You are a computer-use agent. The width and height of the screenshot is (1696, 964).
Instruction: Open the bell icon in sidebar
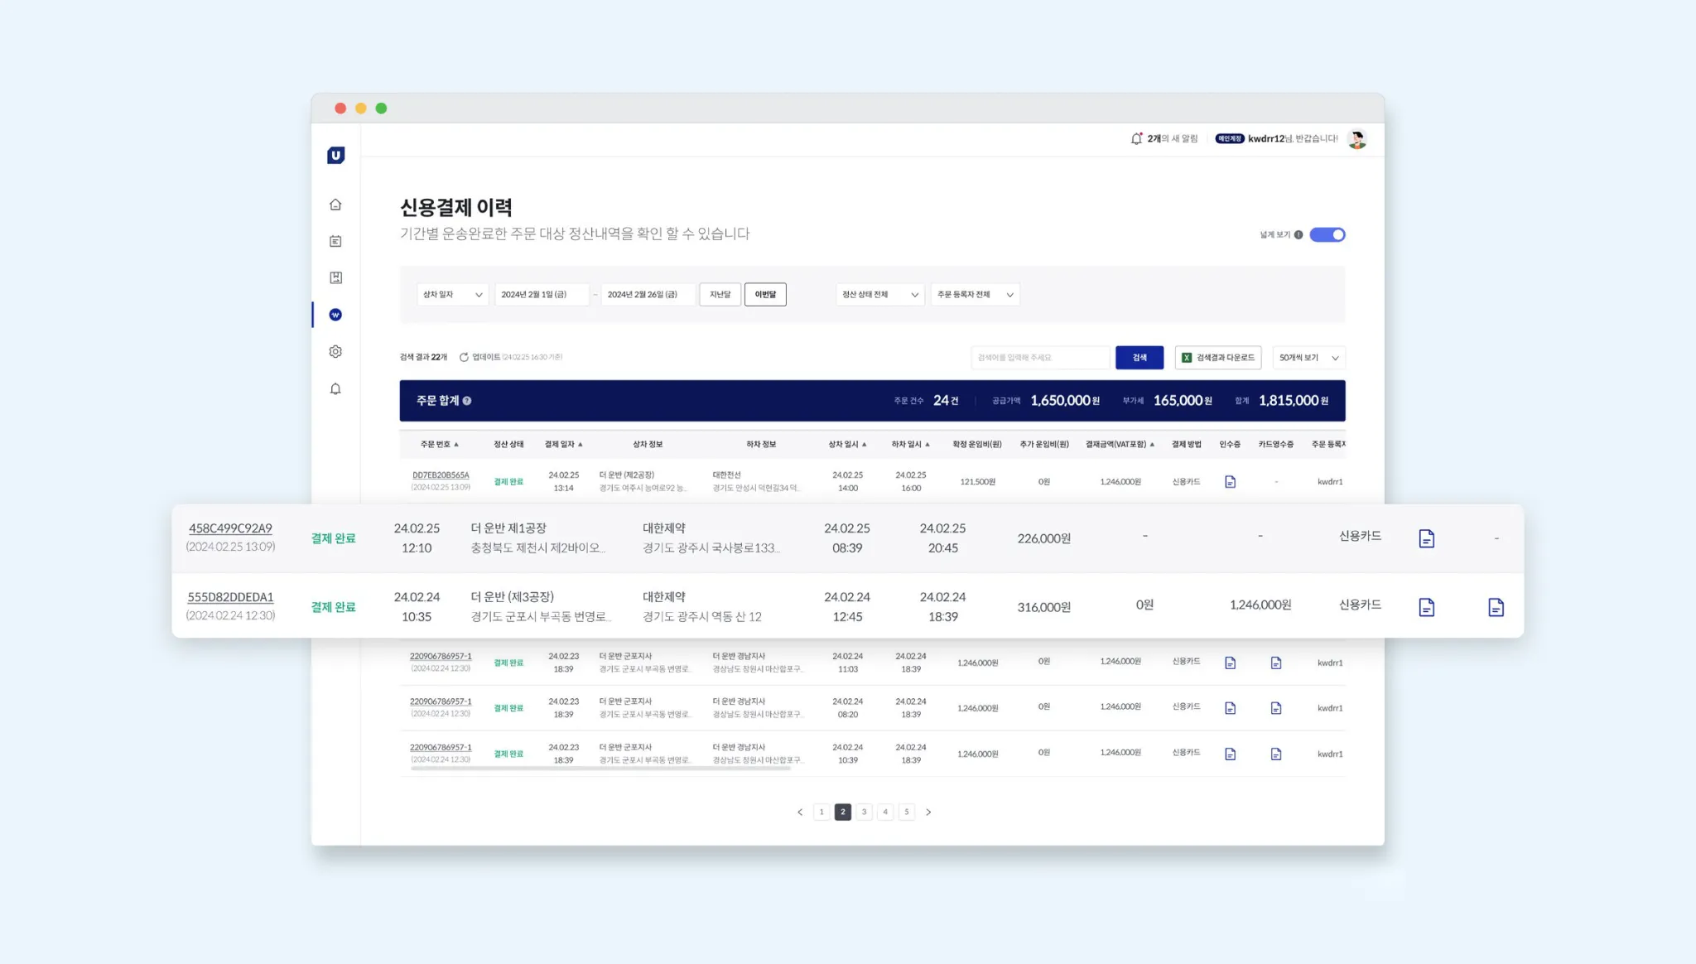pyautogui.click(x=335, y=389)
